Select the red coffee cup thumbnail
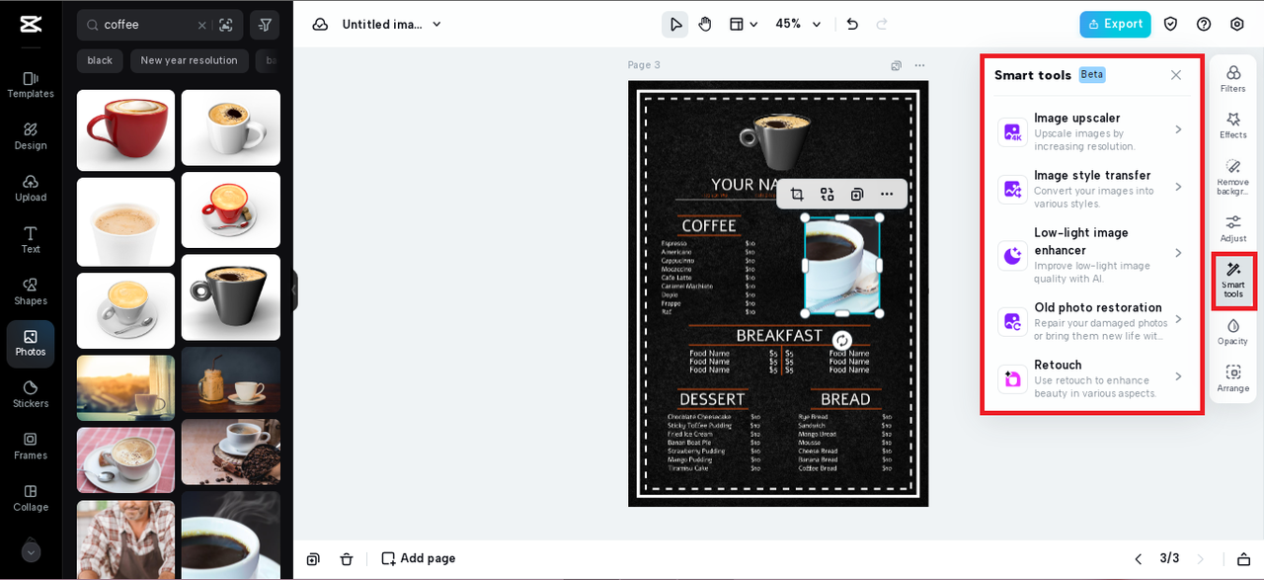The image size is (1264, 580). click(x=125, y=129)
